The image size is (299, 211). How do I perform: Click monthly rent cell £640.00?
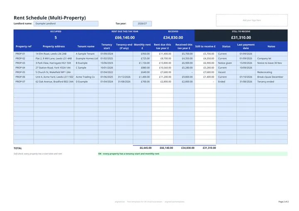142,73
